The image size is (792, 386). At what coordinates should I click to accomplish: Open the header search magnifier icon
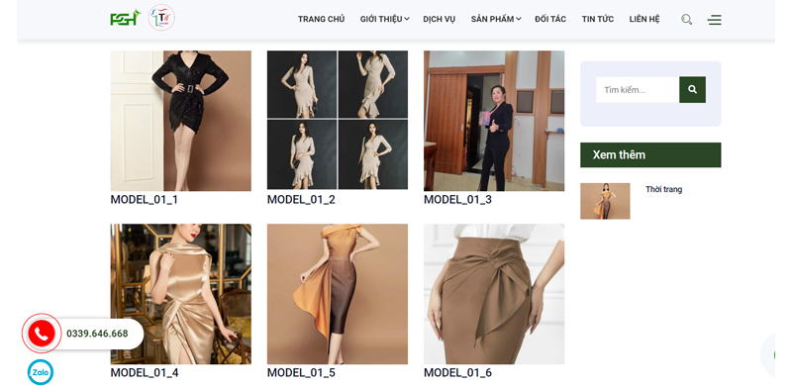(686, 20)
